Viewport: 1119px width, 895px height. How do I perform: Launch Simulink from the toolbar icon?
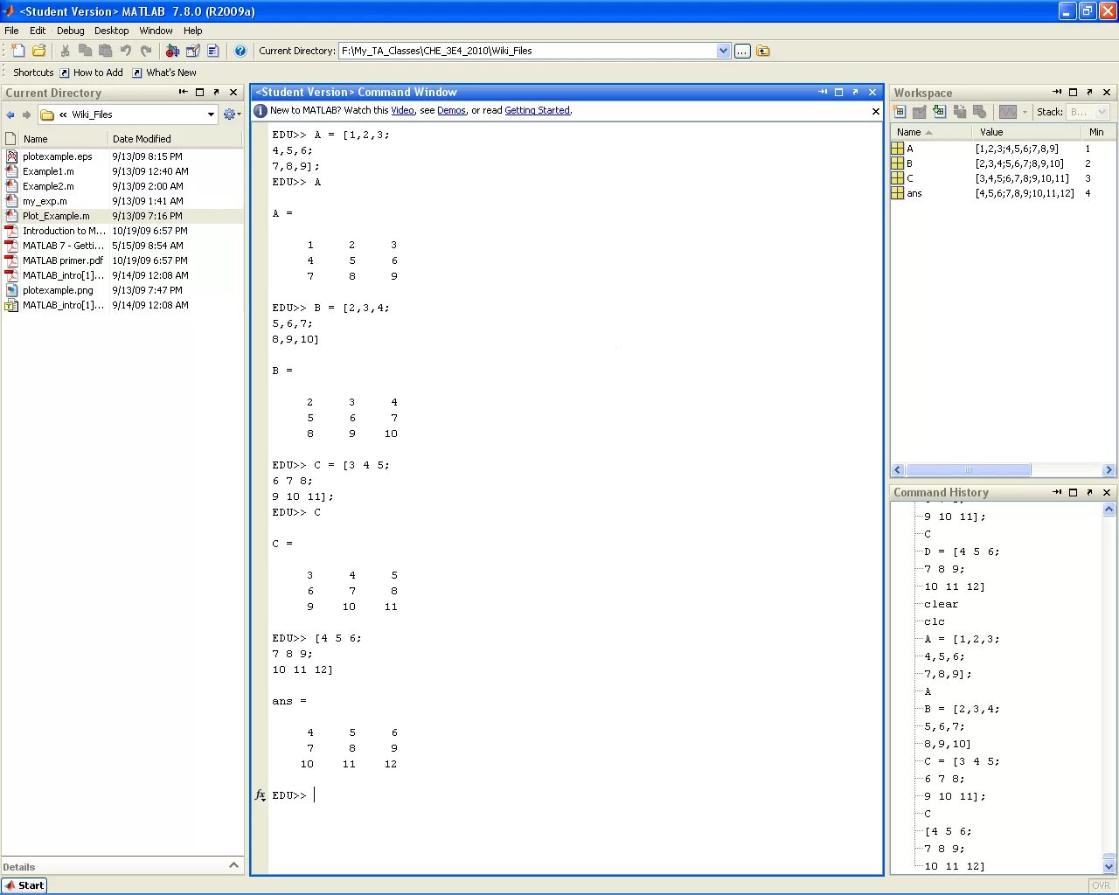172,51
